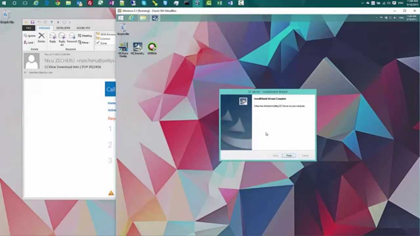The width and height of the screenshot is (420, 236).
Task: Click the Reply icon in Outlook
Action: click(52, 38)
